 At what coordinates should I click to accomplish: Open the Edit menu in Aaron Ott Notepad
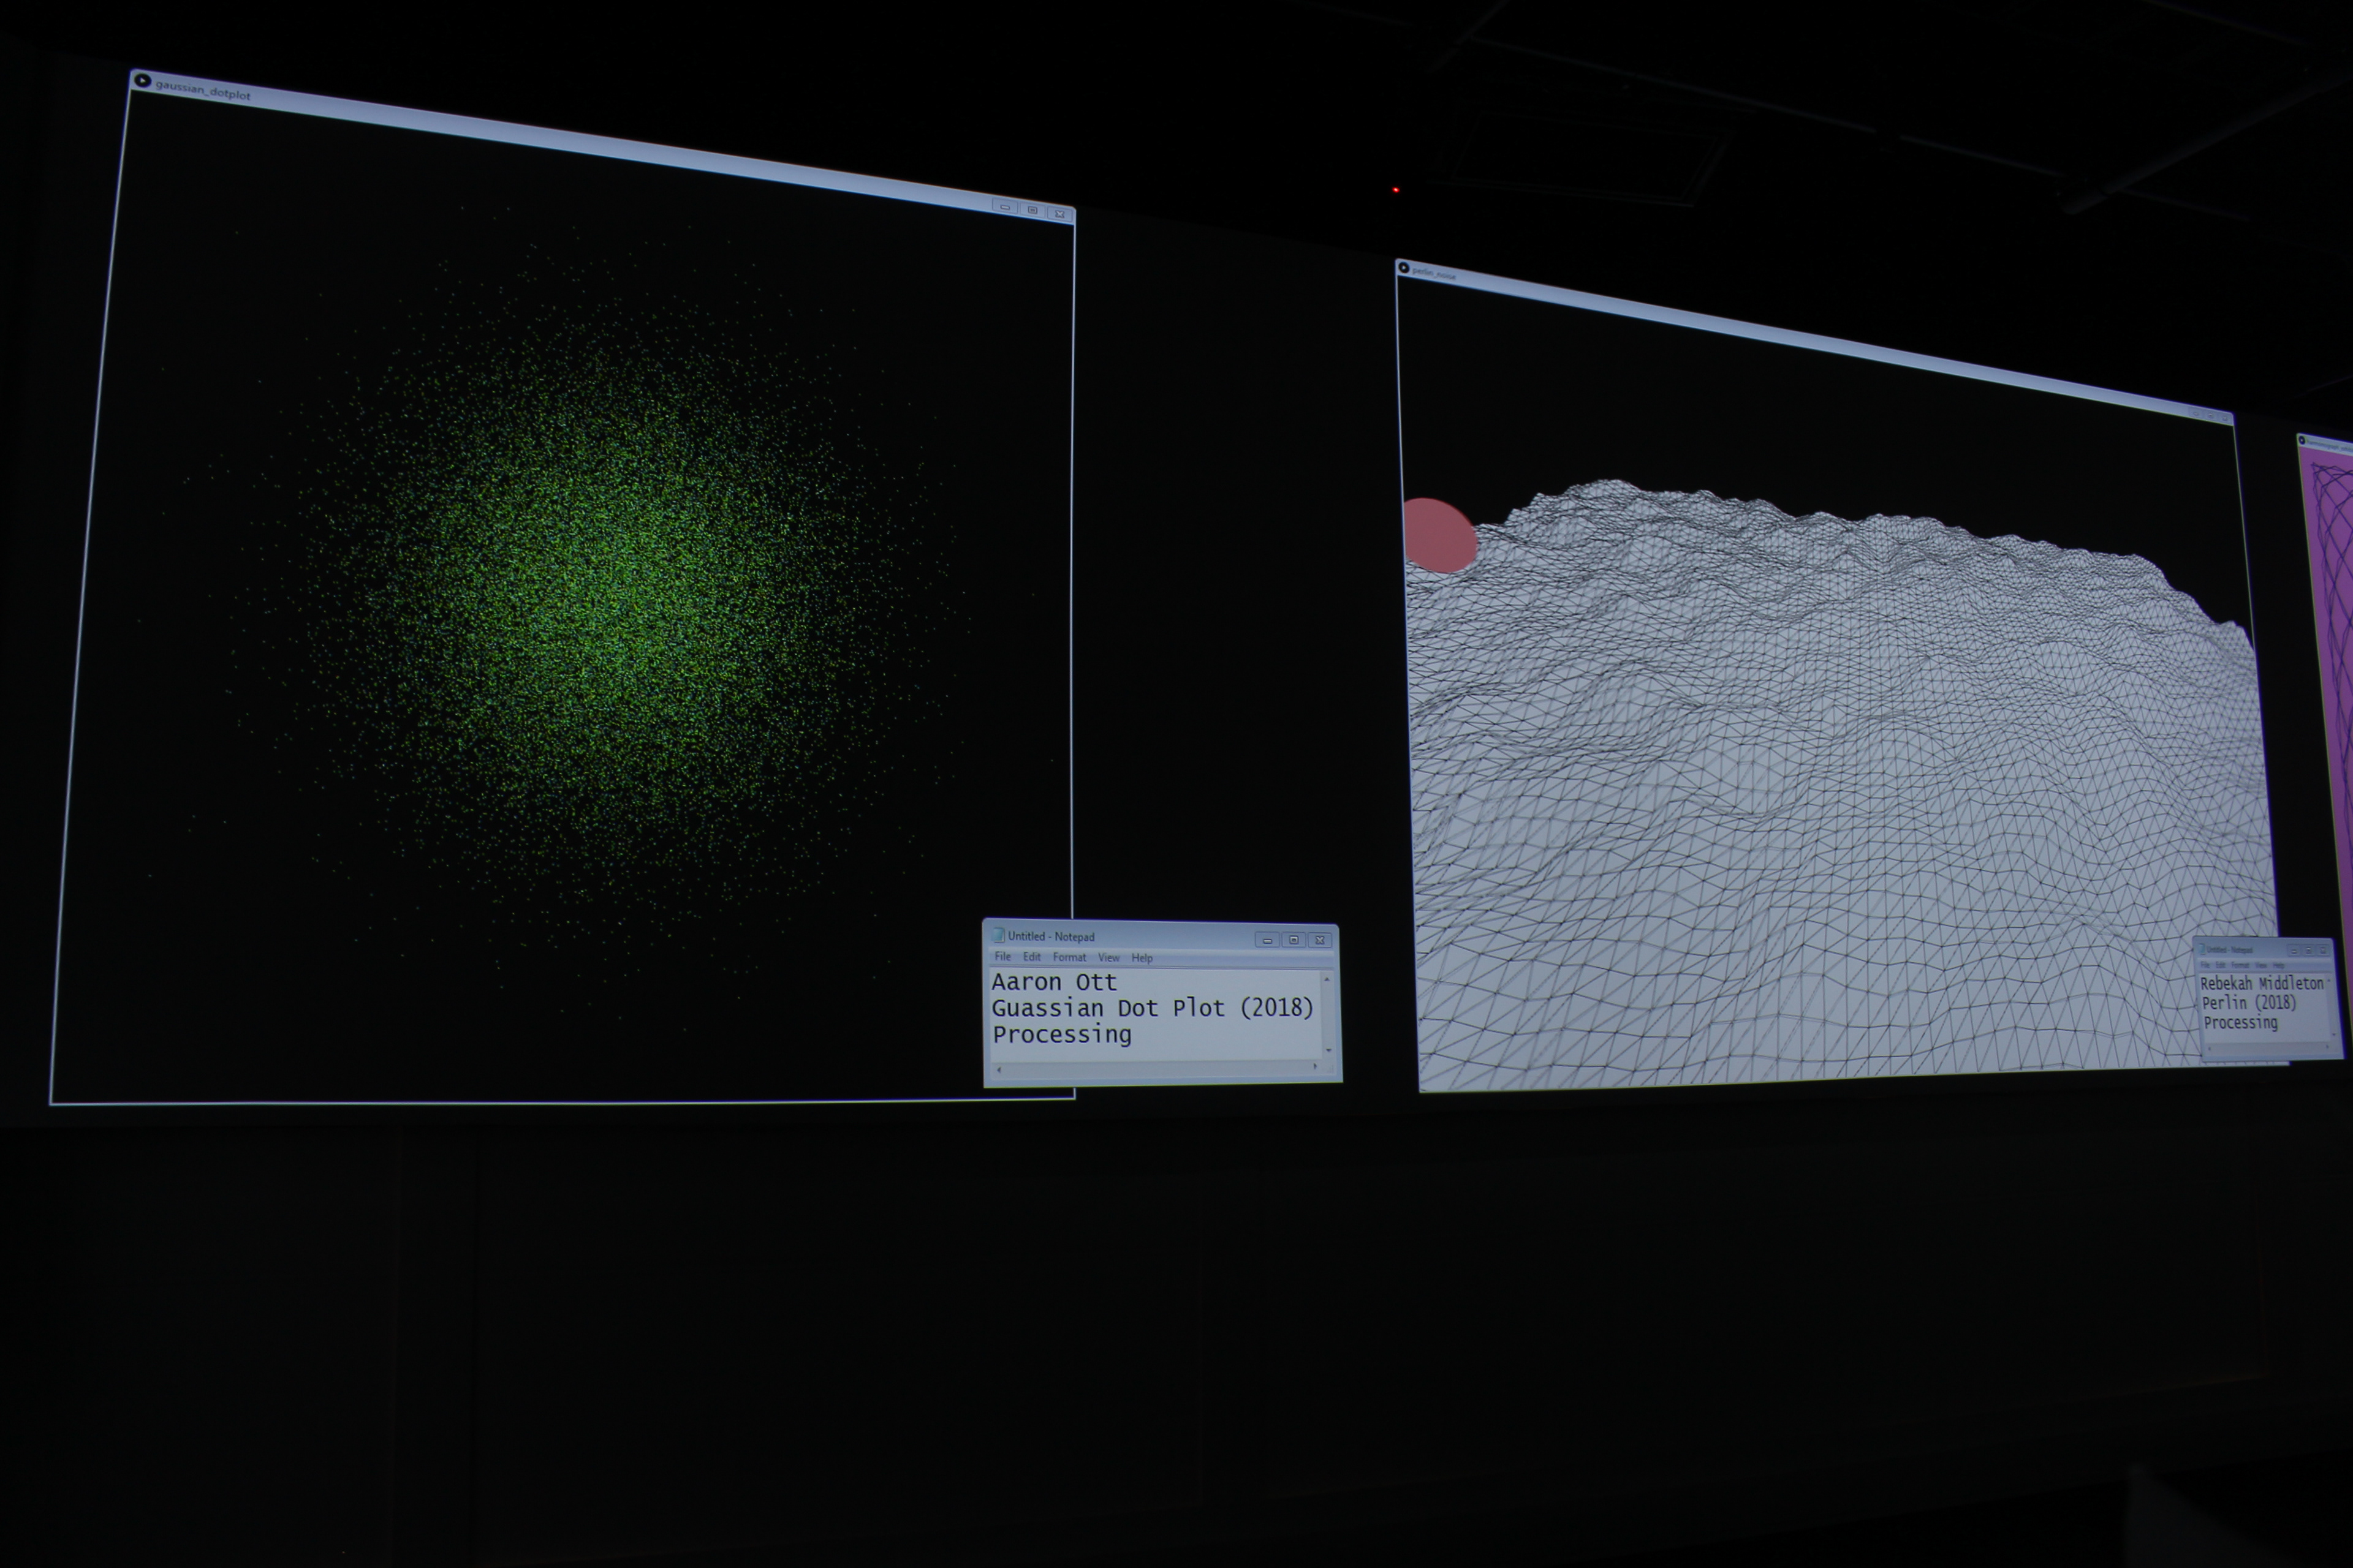1031,957
